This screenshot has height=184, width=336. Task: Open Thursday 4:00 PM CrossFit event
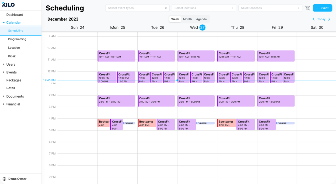coord(246,124)
